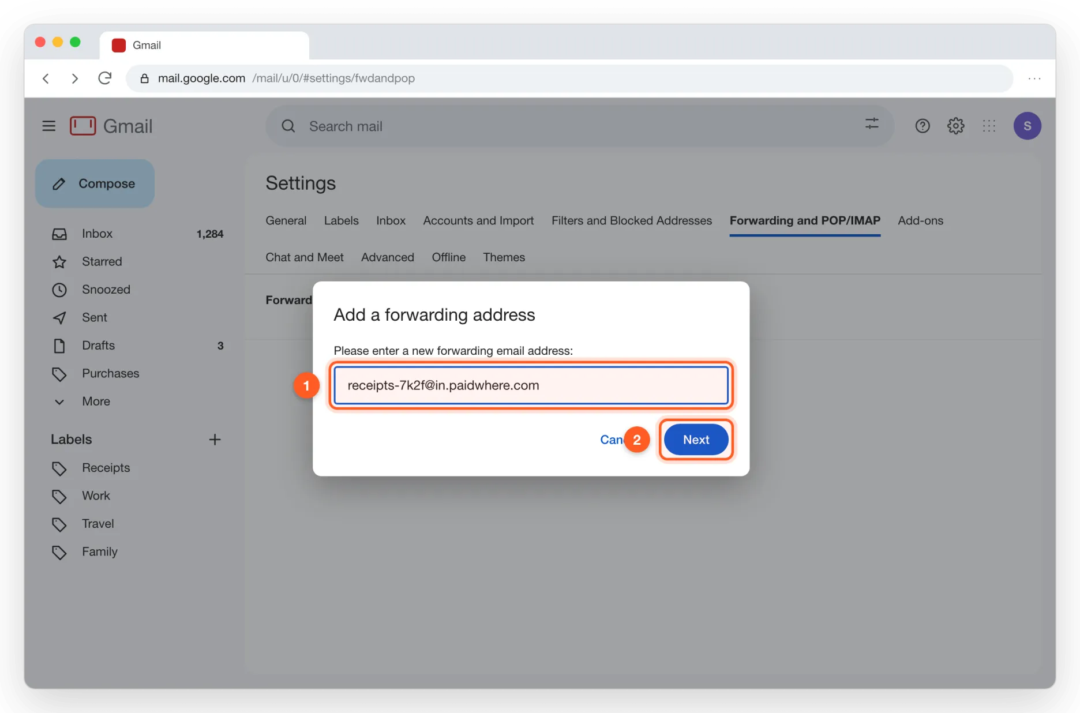The image size is (1080, 713).
Task: Cancel the forwarding address dialog
Action: 612,440
